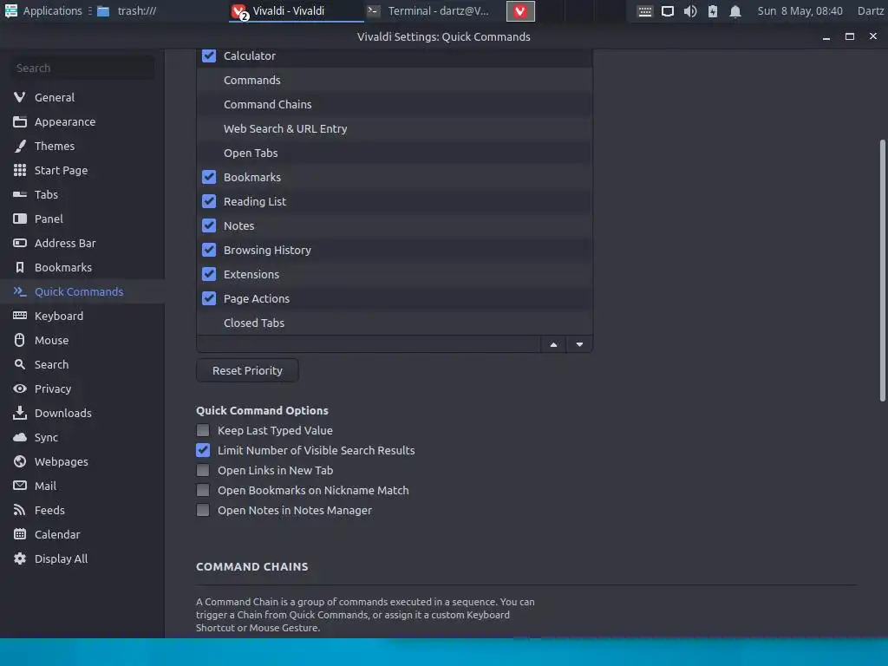Click the Downloads arrow icon

point(20,413)
